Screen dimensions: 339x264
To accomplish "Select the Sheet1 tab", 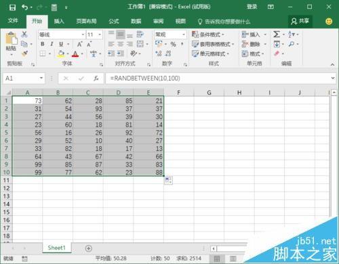I will [x=56, y=248].
